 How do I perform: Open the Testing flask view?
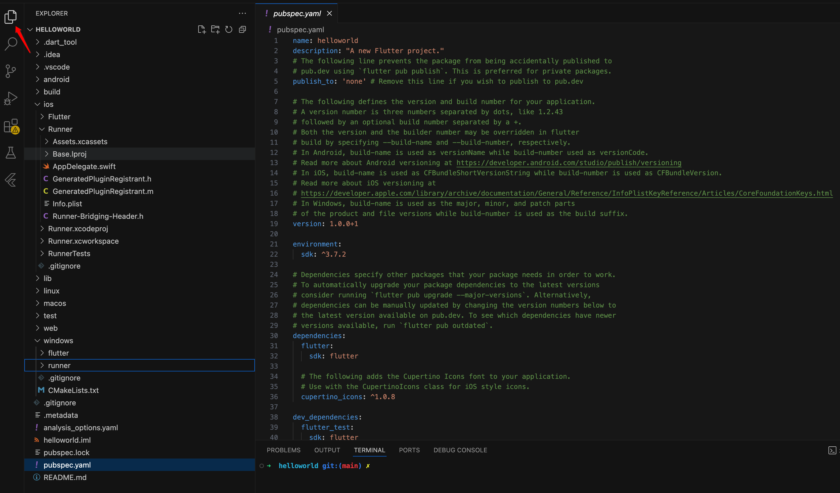11,153
